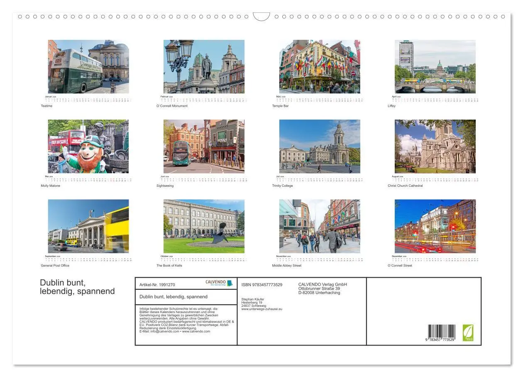Open the Molly Malone mascot image
Viewport: 523px width, 377px height.
[x=88, y=147]
